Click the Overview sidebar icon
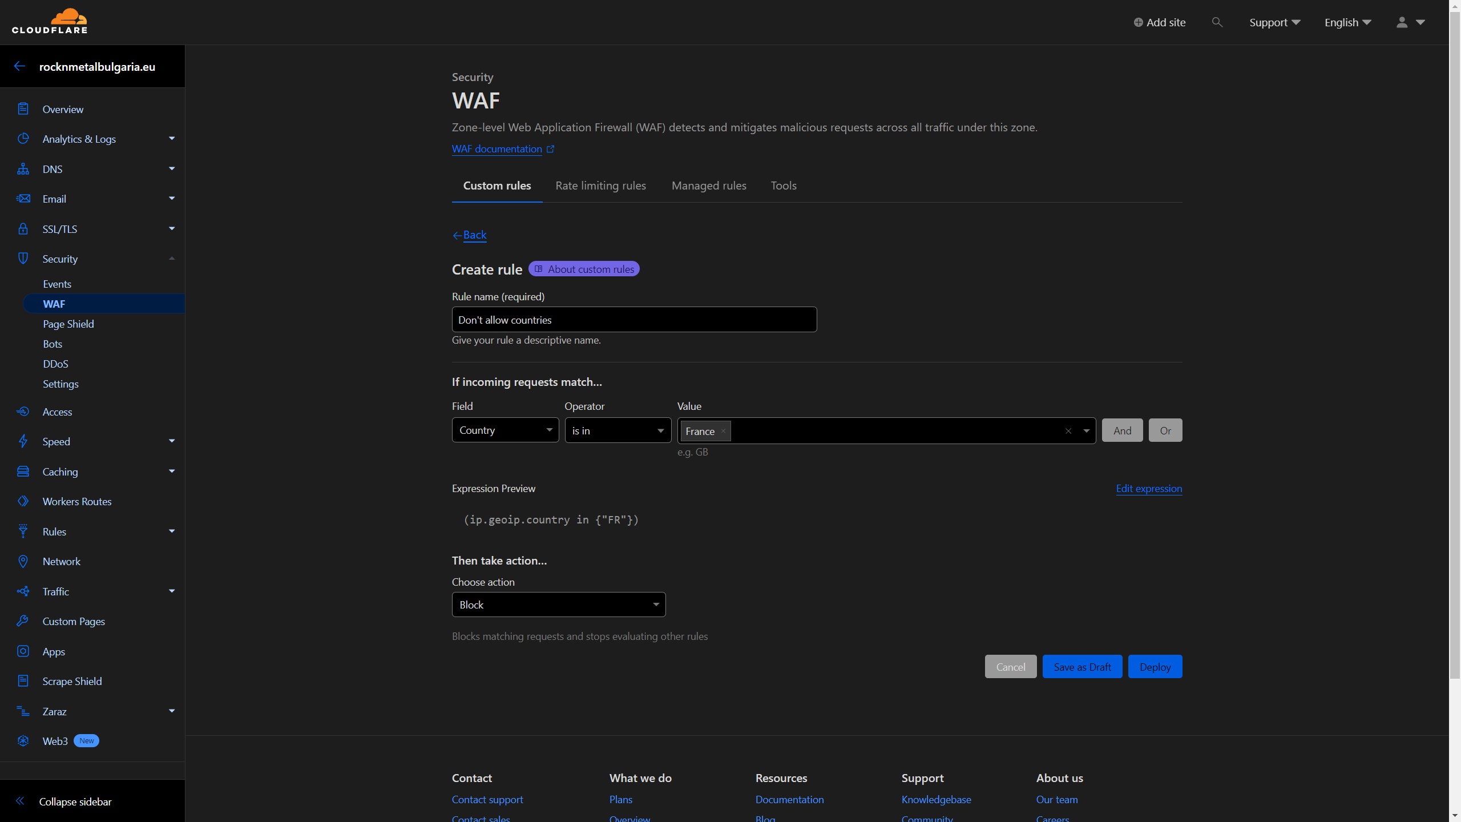Viewport: 1461px width, 822px height. click(23, 109)
